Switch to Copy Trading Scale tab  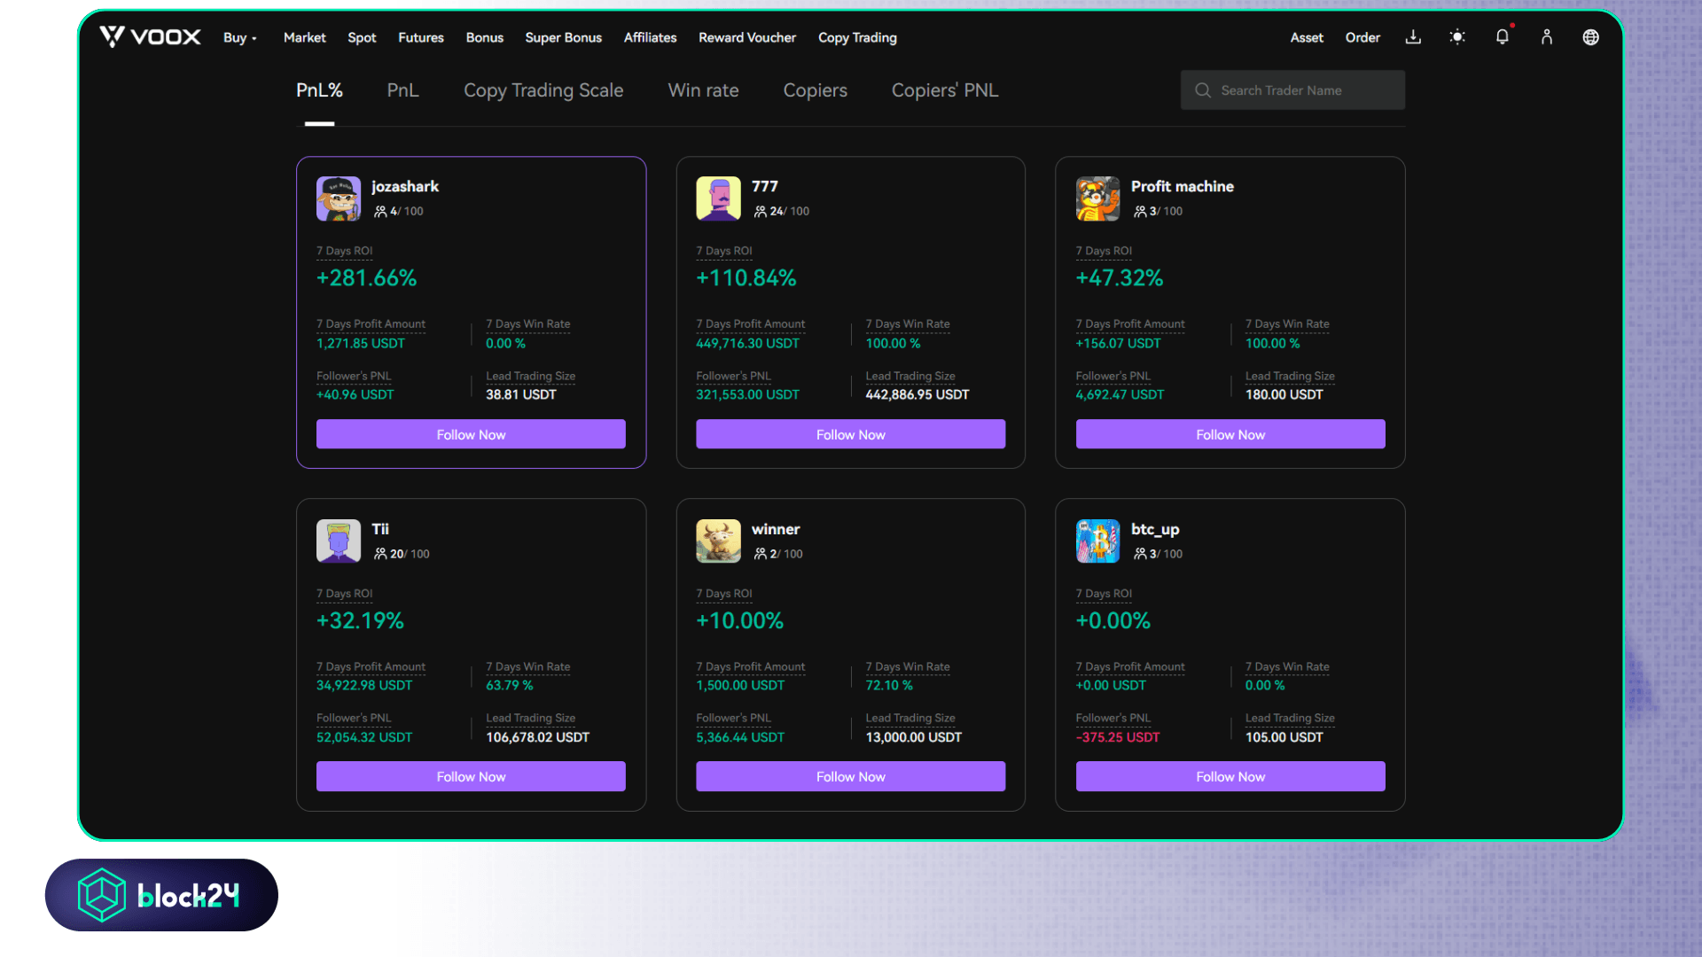pyautogui.click(x=543, y=90)
